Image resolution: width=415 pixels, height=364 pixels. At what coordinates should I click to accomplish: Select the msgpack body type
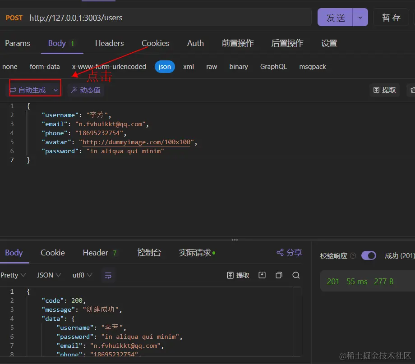coord(312,67)
